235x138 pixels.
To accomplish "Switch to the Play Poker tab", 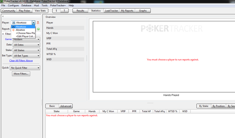I will point(25,11).
